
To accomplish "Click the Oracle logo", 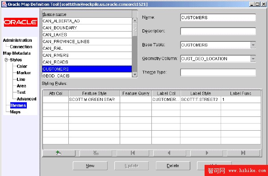I will pos(21,22).
